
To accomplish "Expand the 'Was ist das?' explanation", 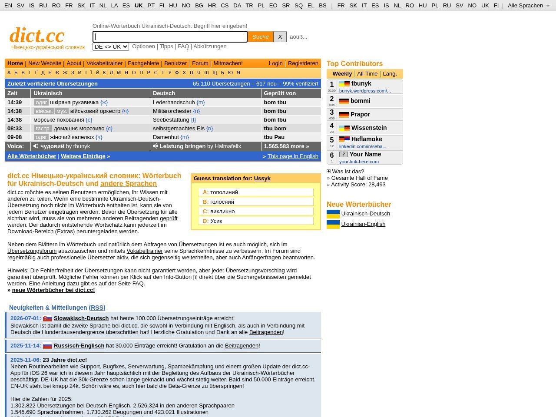I will pos(329,172).
